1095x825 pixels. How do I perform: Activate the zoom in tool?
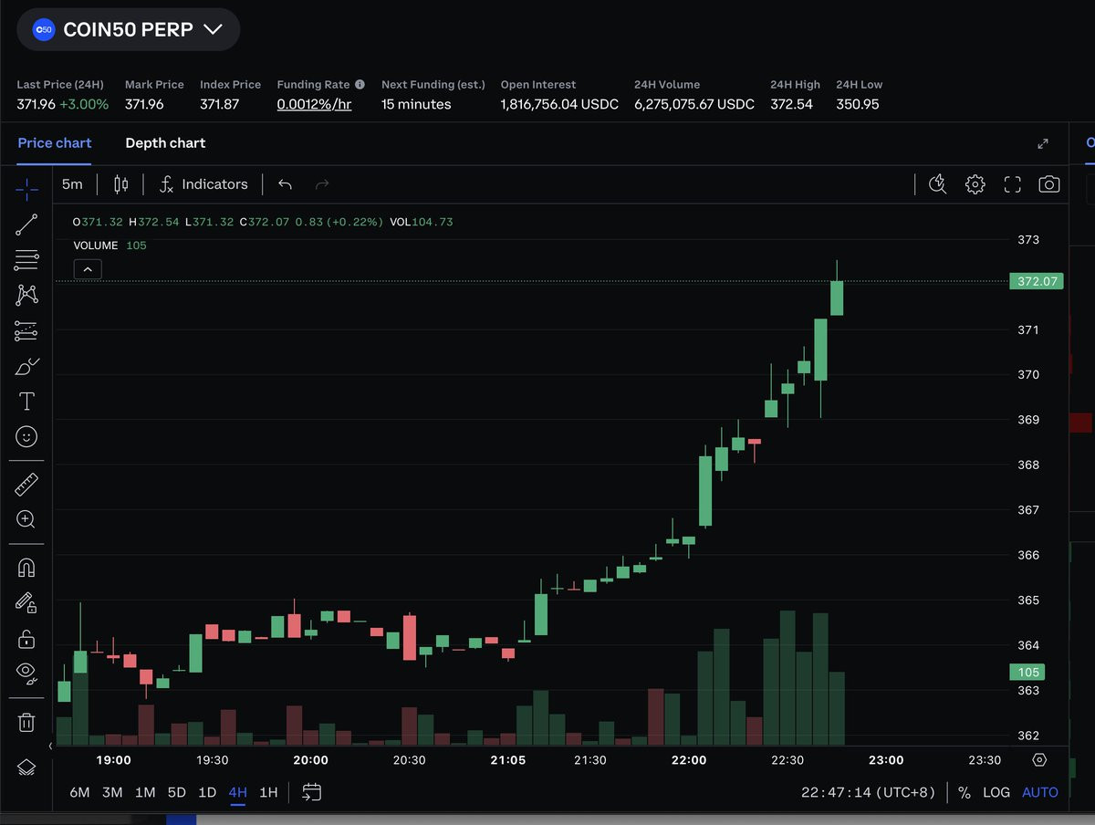tap(26, 519)
